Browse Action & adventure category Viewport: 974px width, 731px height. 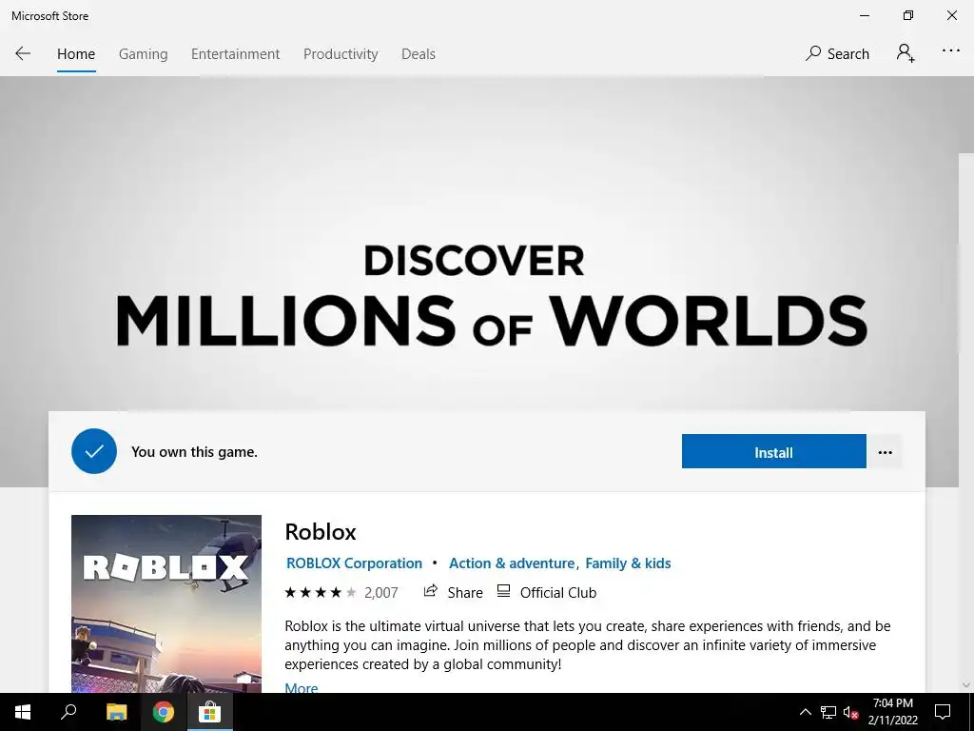coord(512,563)
